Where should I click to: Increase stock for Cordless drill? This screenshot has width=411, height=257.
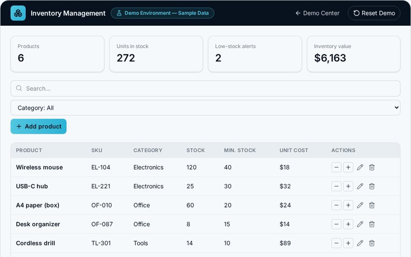348,243
